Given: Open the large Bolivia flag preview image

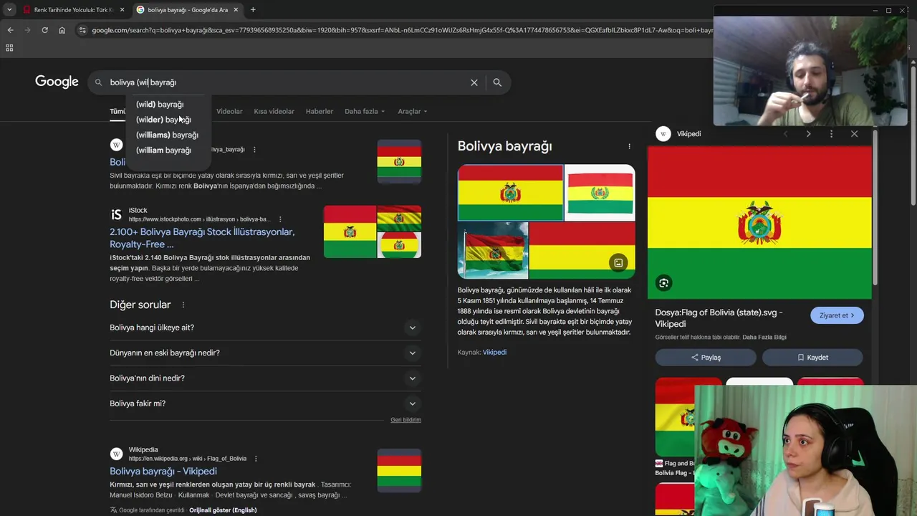Looking at the screenshot, I should pos(759,223).
